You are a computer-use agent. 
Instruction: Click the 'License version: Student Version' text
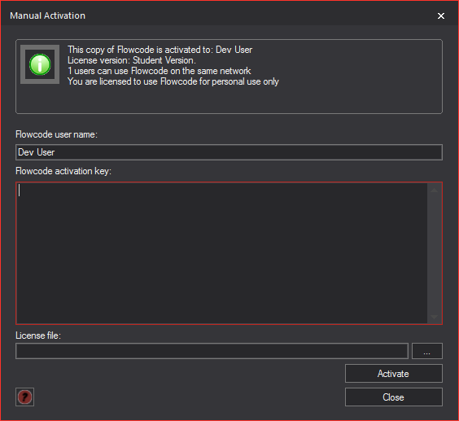click(x=132, y=60)
